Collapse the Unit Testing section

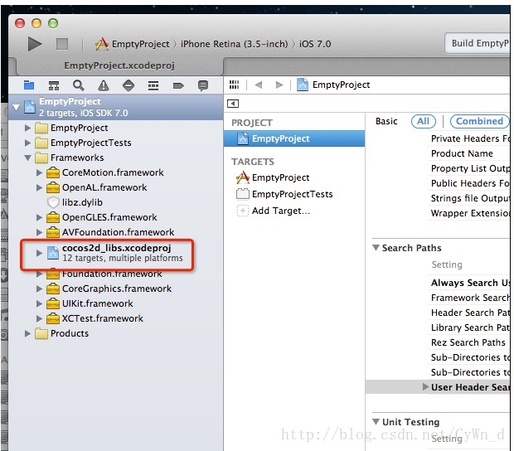coord(376,422)
